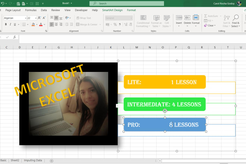246x164 pixels.
Task: Add a new sheet with plus button
Action: click(51, 161)
